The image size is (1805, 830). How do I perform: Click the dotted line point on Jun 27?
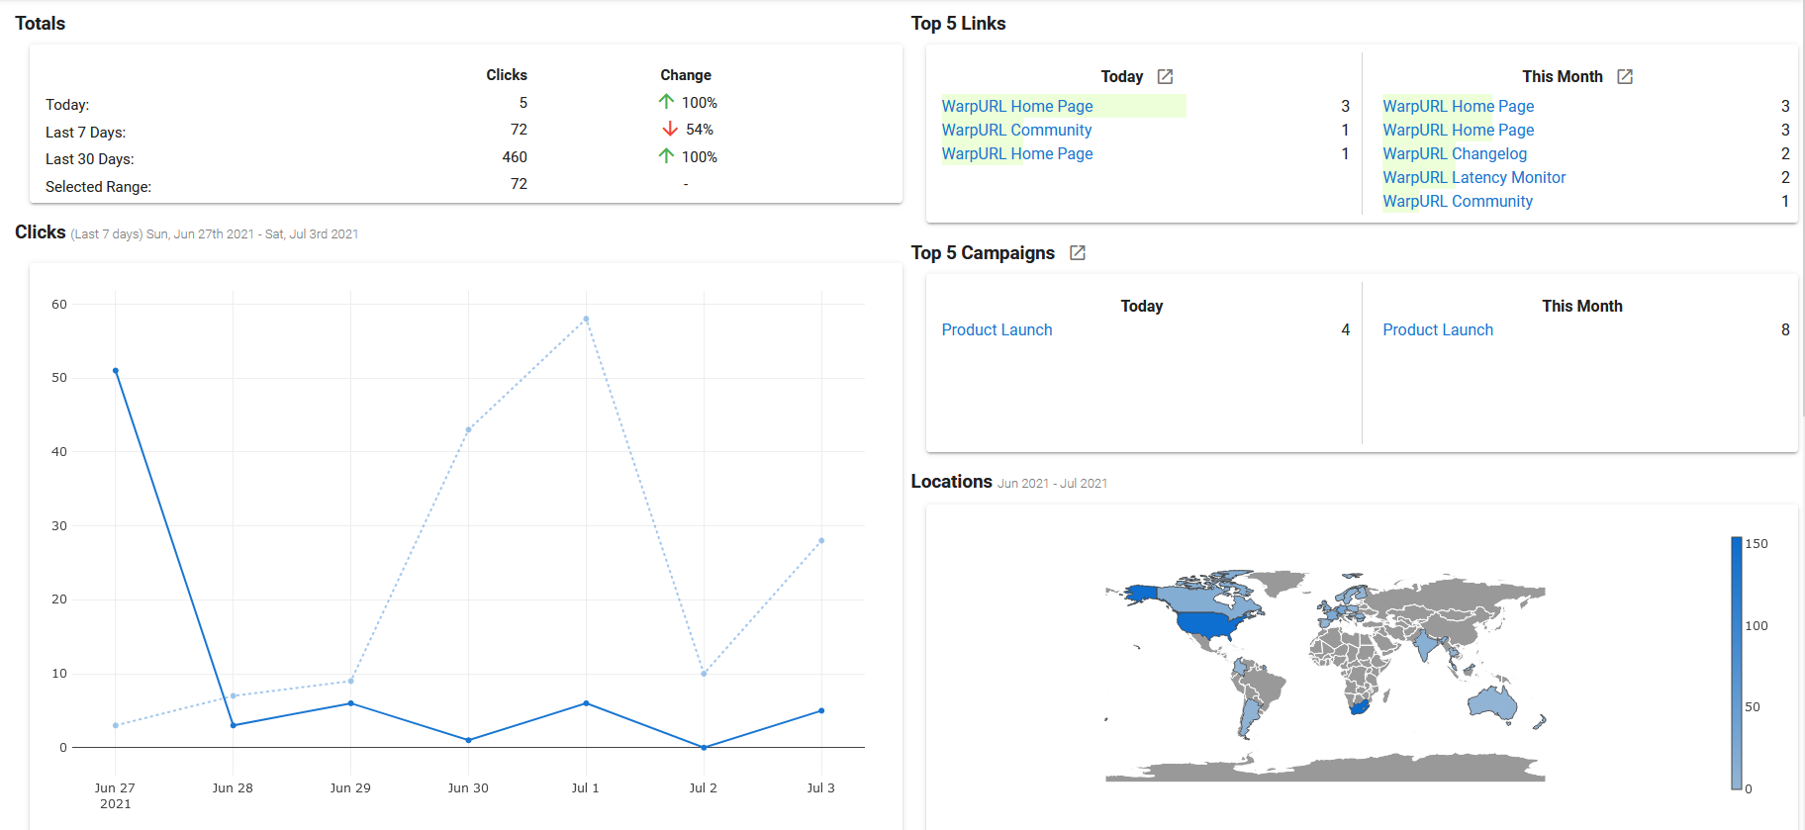point(116,725)
